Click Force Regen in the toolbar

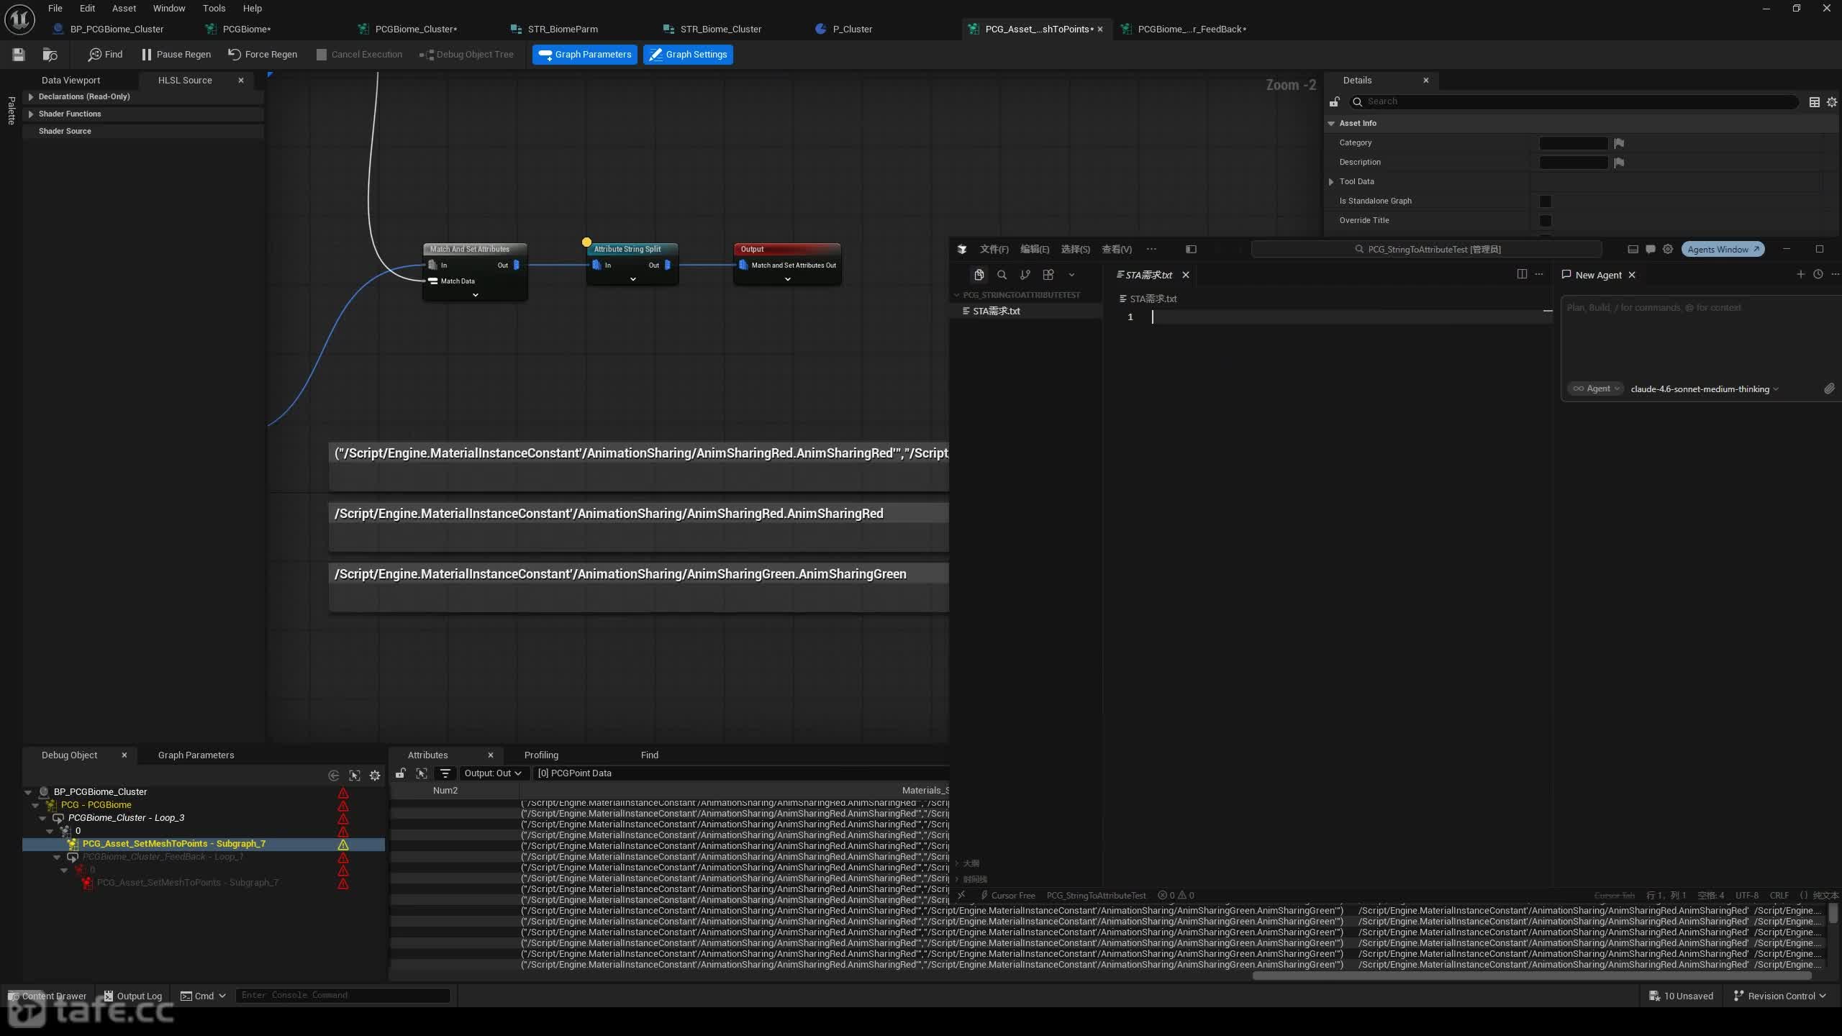pos(263,55)
